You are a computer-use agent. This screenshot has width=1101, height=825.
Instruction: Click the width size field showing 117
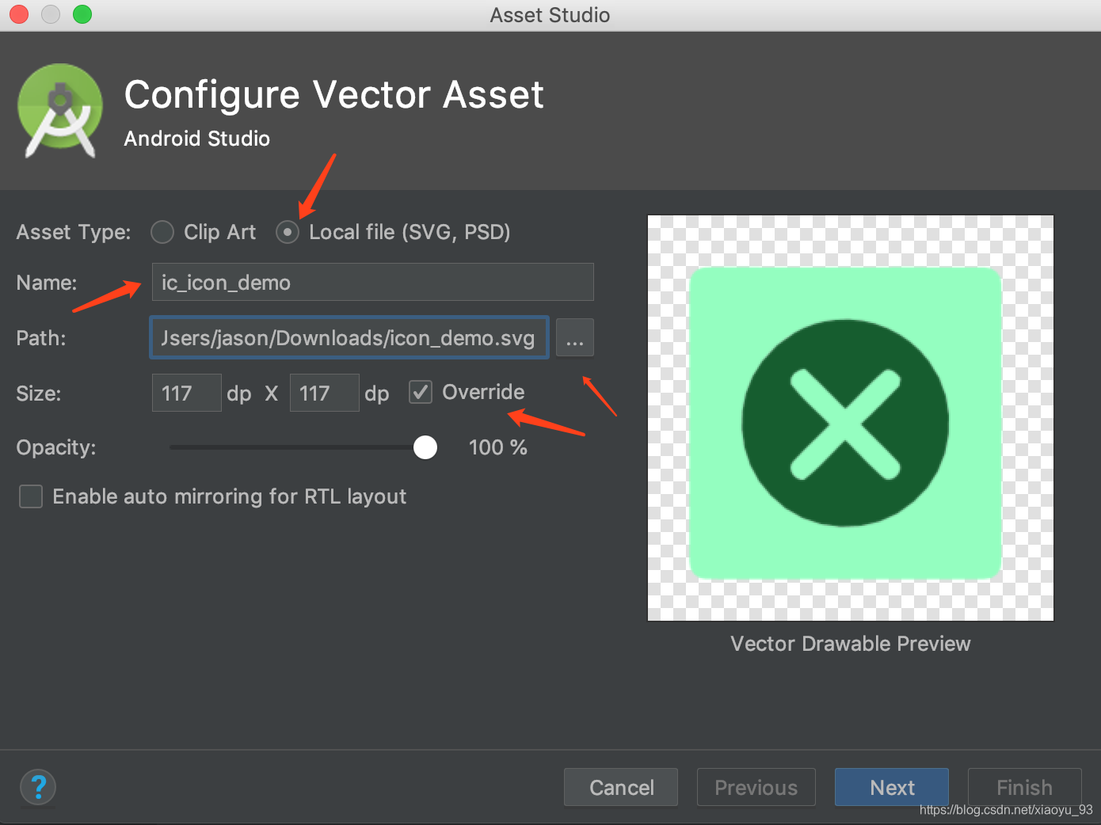pos(186,393)
